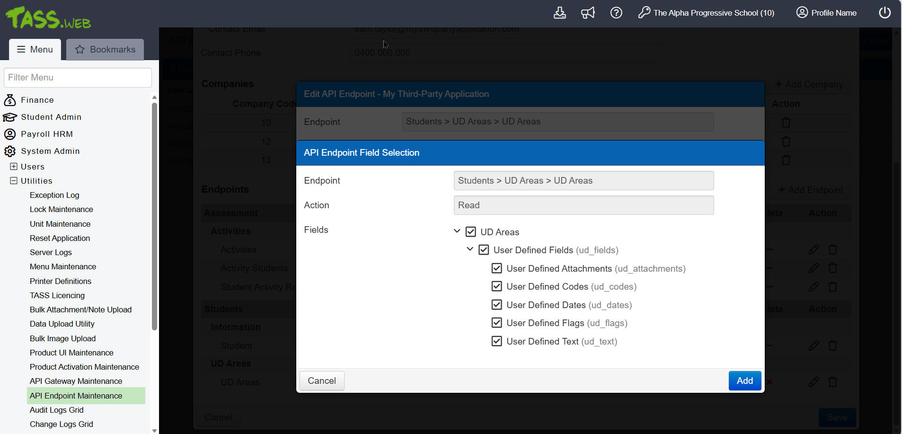The width and height of the screenshot is (902, 434).
Task: Disable the User Defined Flags checkbox
Action: coord(496,323)
